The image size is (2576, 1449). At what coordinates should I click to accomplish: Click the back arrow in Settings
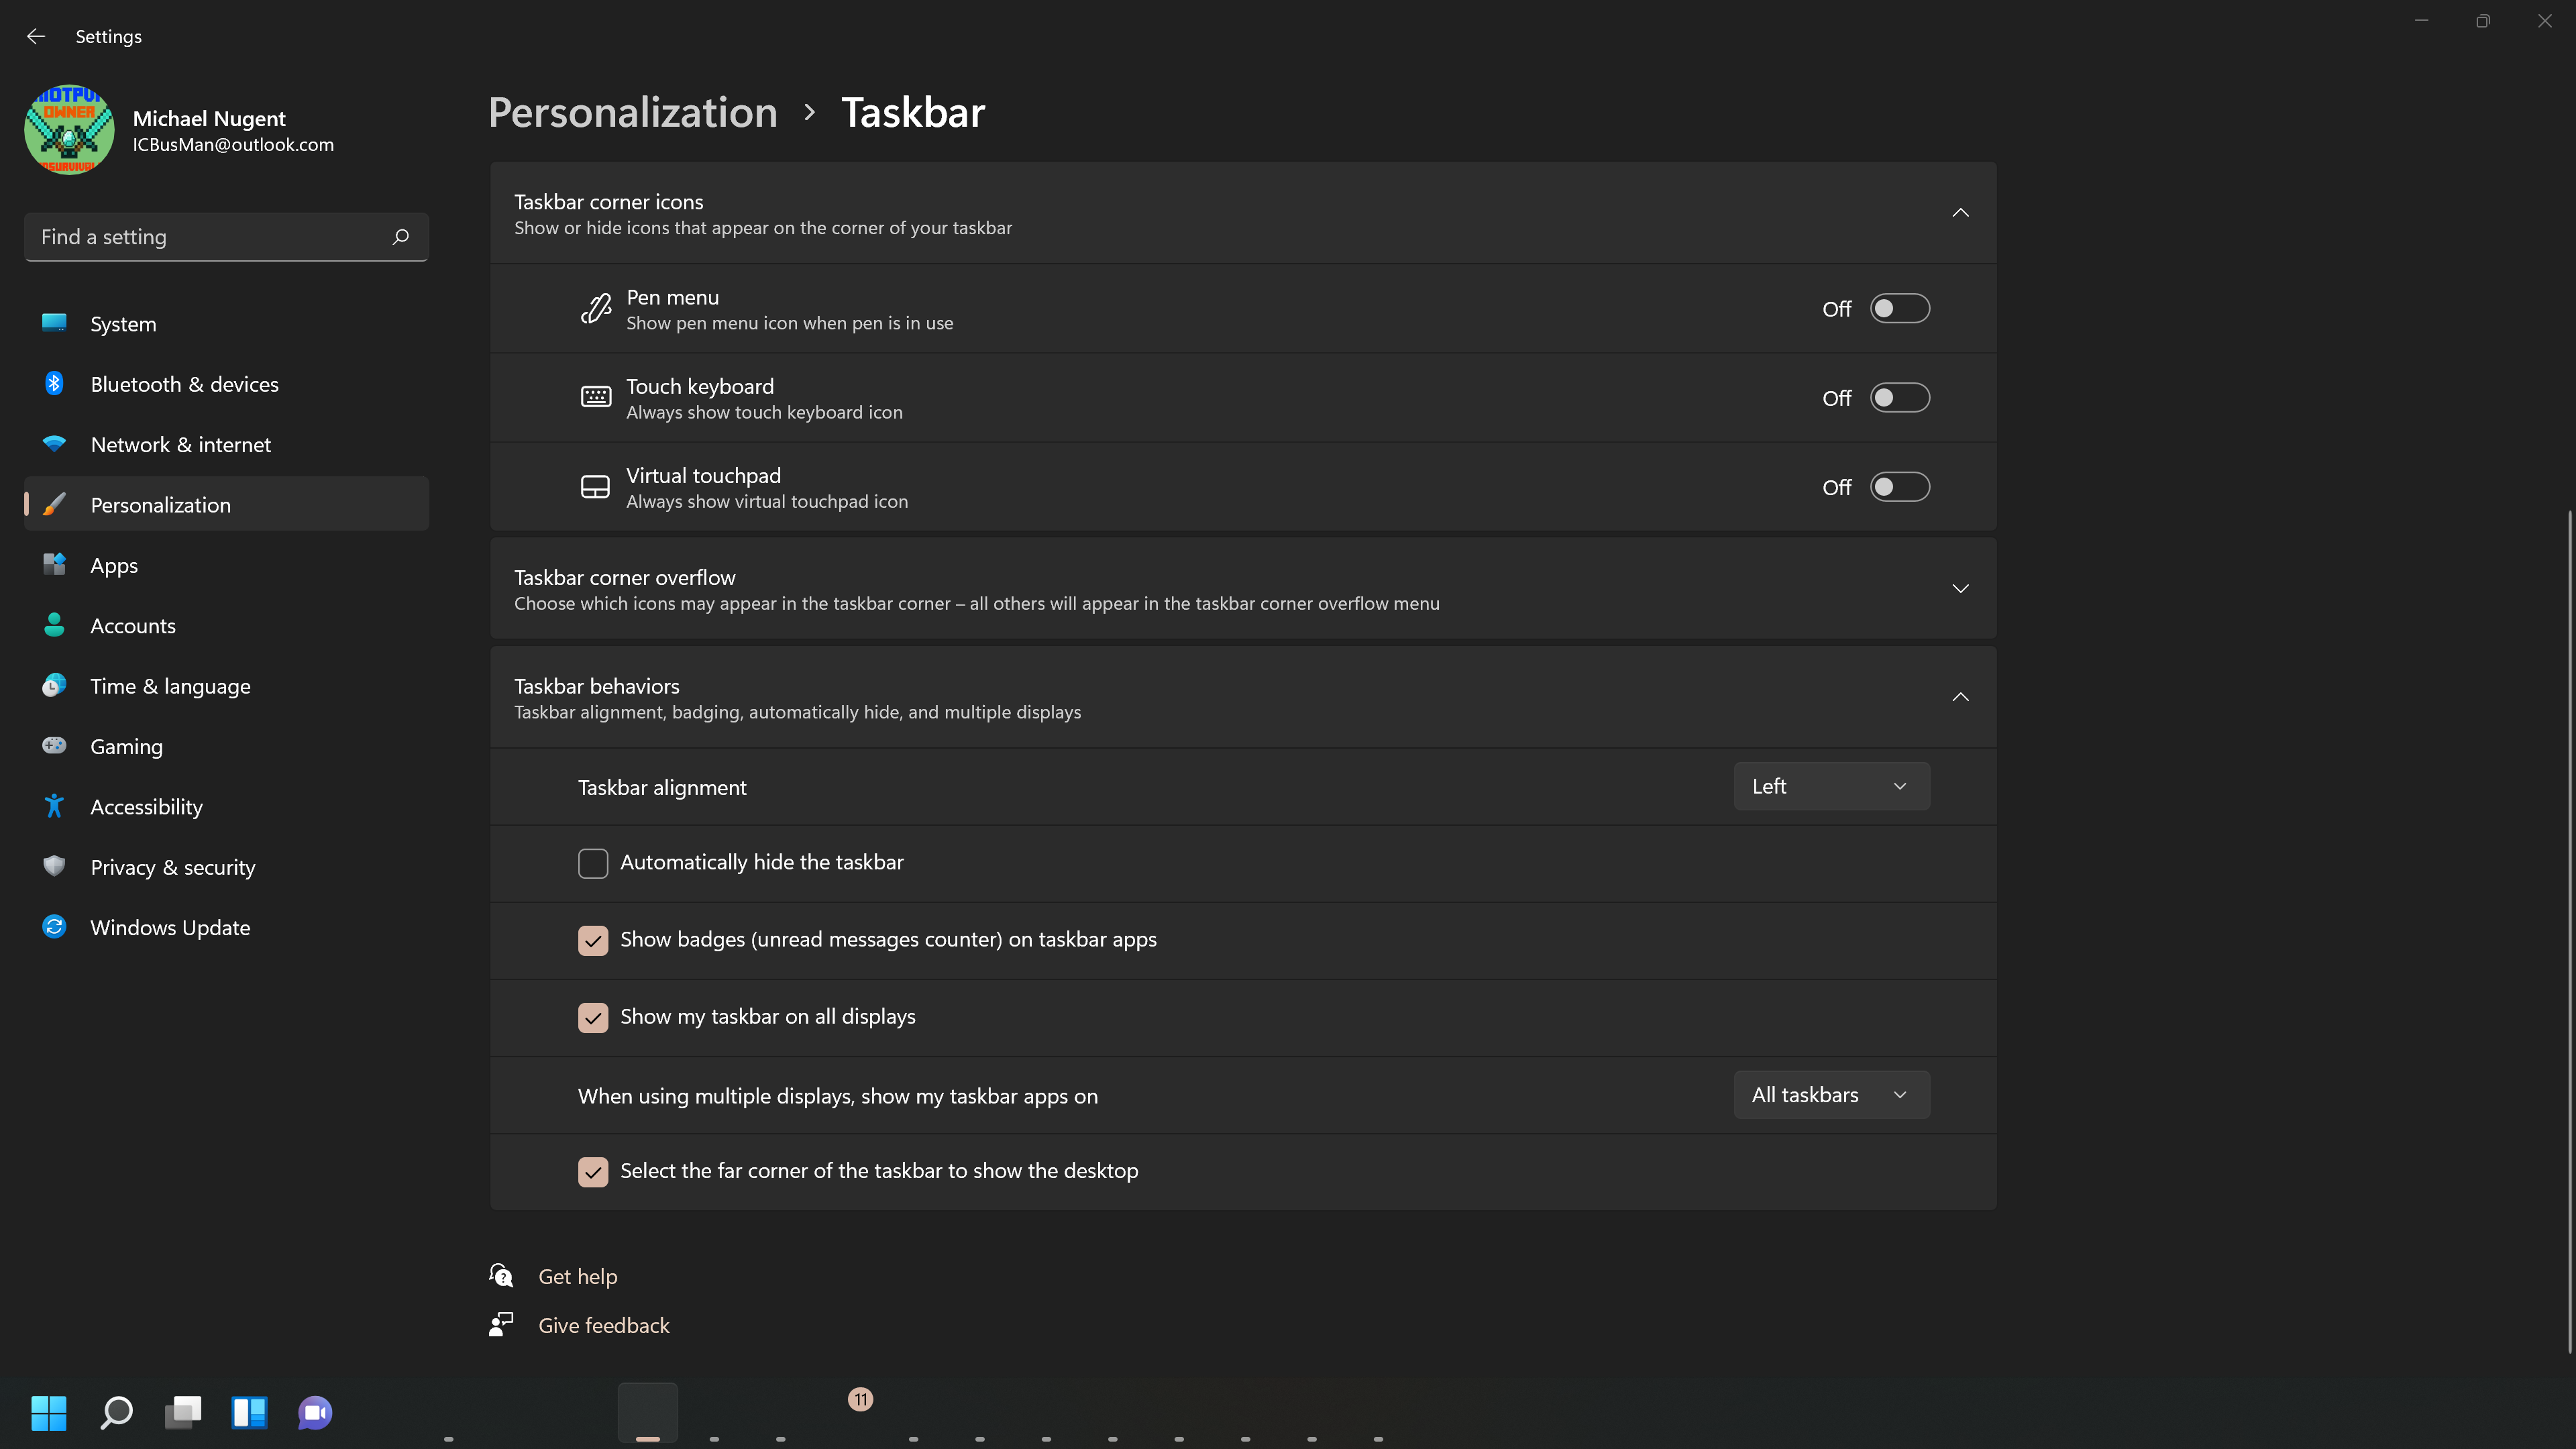36,36
